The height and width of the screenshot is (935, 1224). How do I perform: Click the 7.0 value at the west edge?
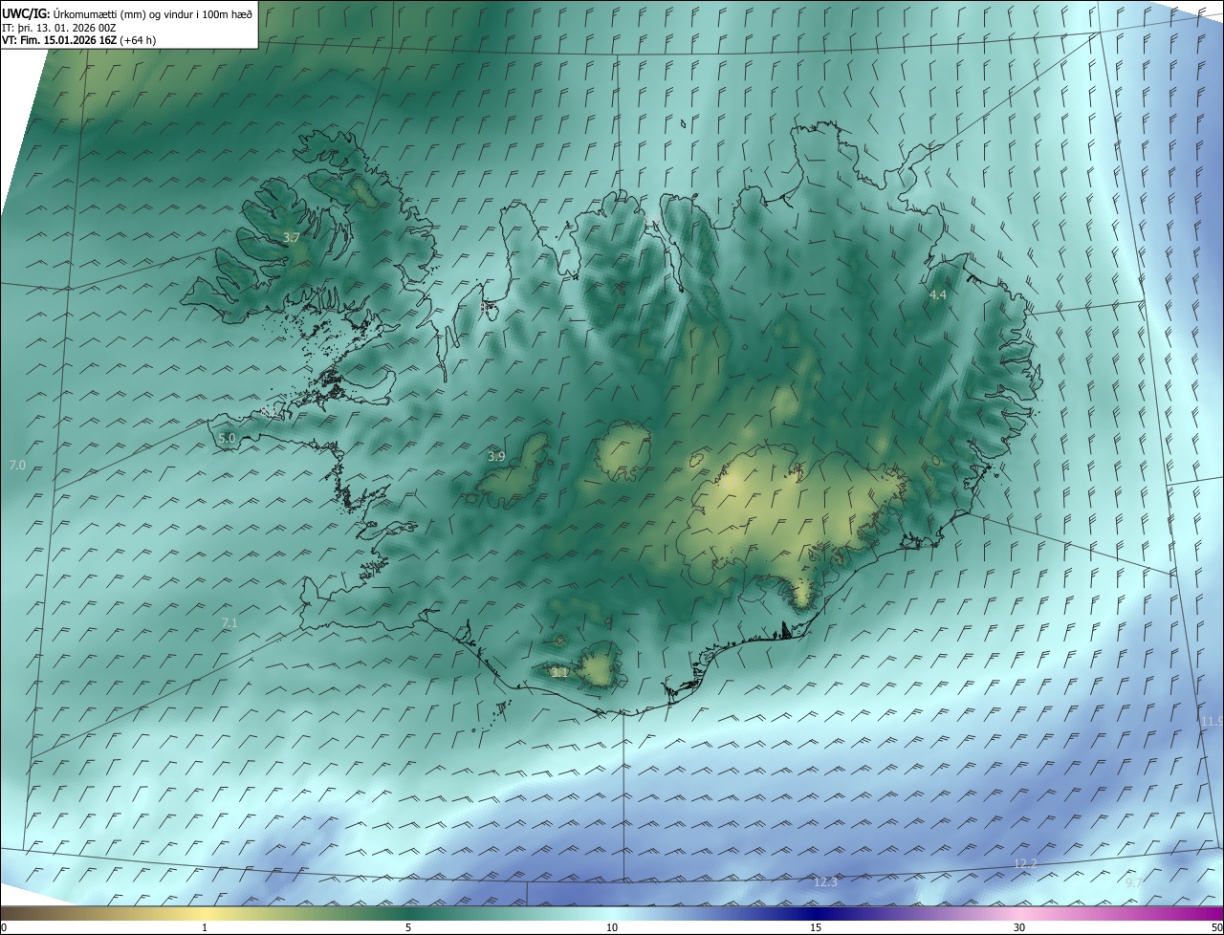pos(17,466)
